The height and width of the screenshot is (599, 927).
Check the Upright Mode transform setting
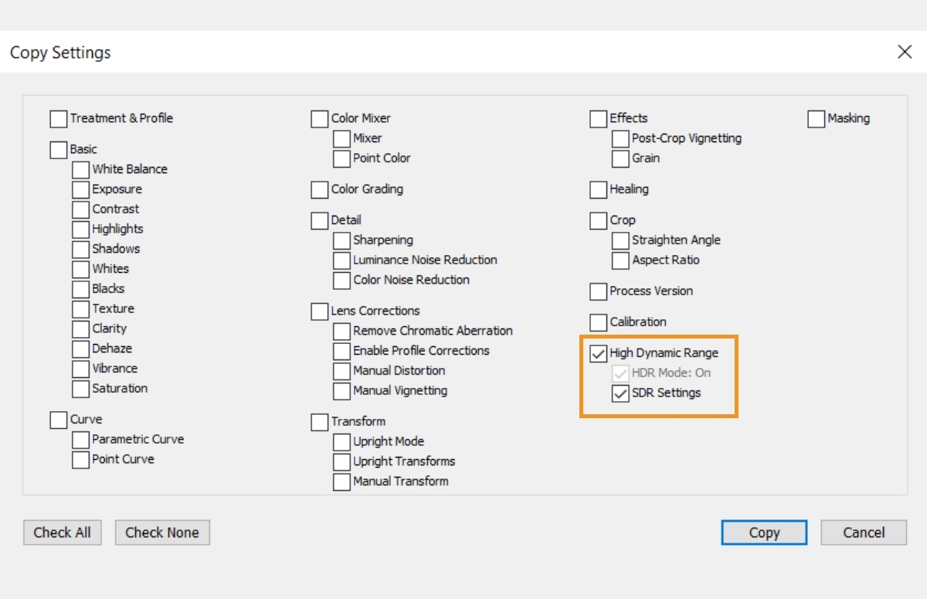pyautogui.click(x=341, y=441)
